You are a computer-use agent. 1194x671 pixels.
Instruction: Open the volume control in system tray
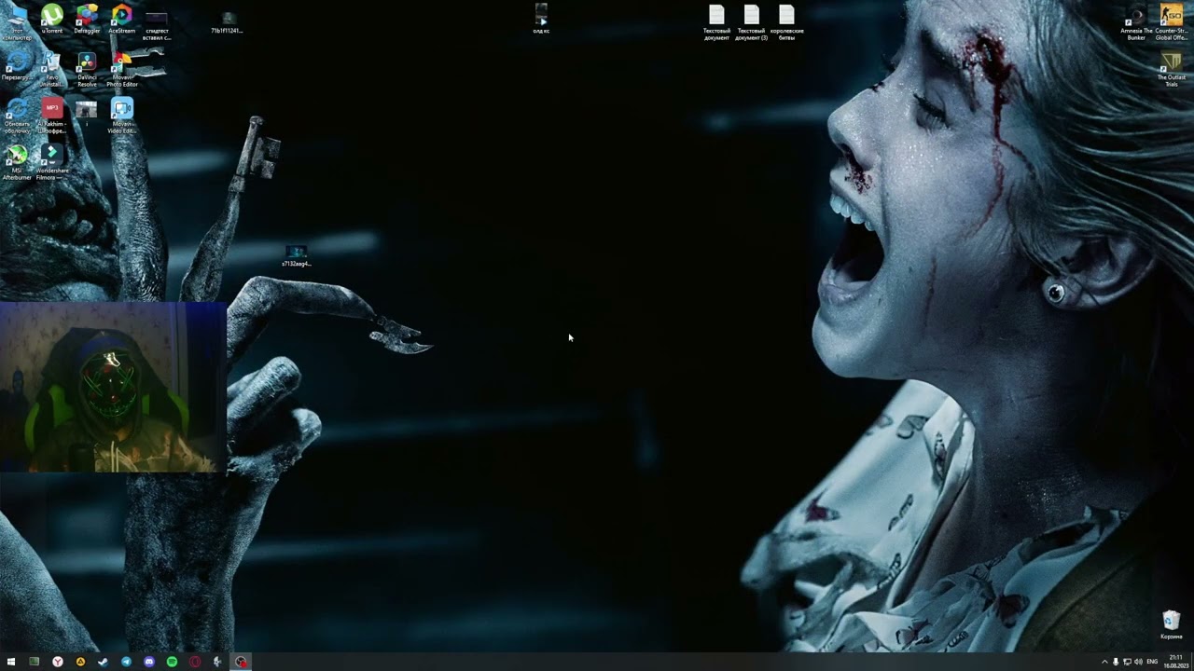point(1138,662)
